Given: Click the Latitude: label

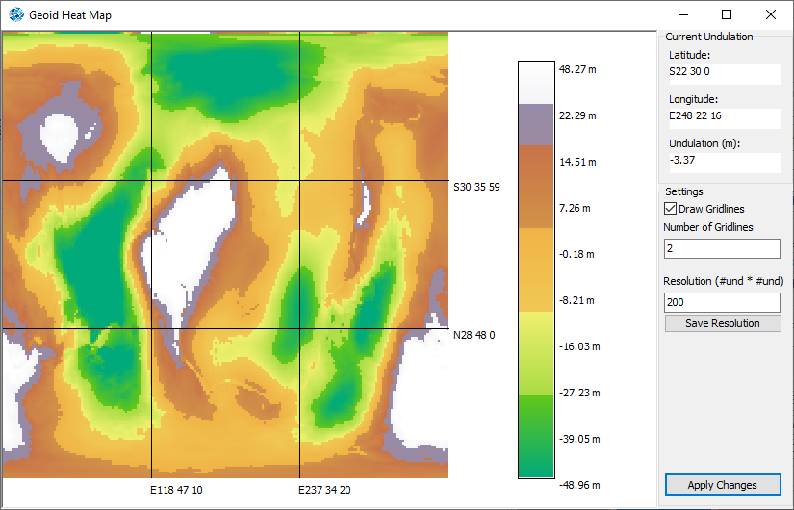Looking at the screenshot, I should tap(690, 55).
